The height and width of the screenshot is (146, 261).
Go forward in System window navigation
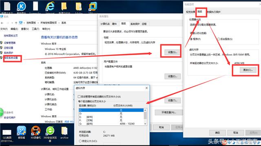click(8, 23)
